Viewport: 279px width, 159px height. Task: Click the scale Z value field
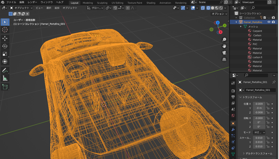(259, 146)
